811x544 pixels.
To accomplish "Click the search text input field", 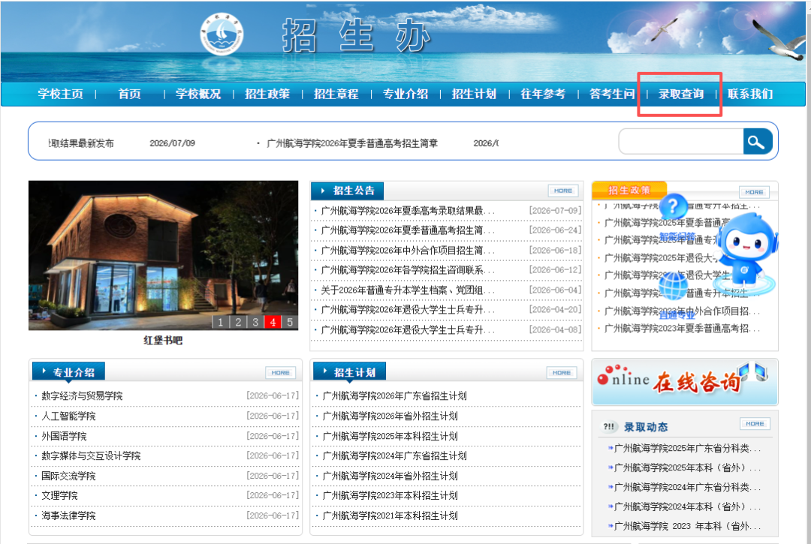I will click(681, 142).
